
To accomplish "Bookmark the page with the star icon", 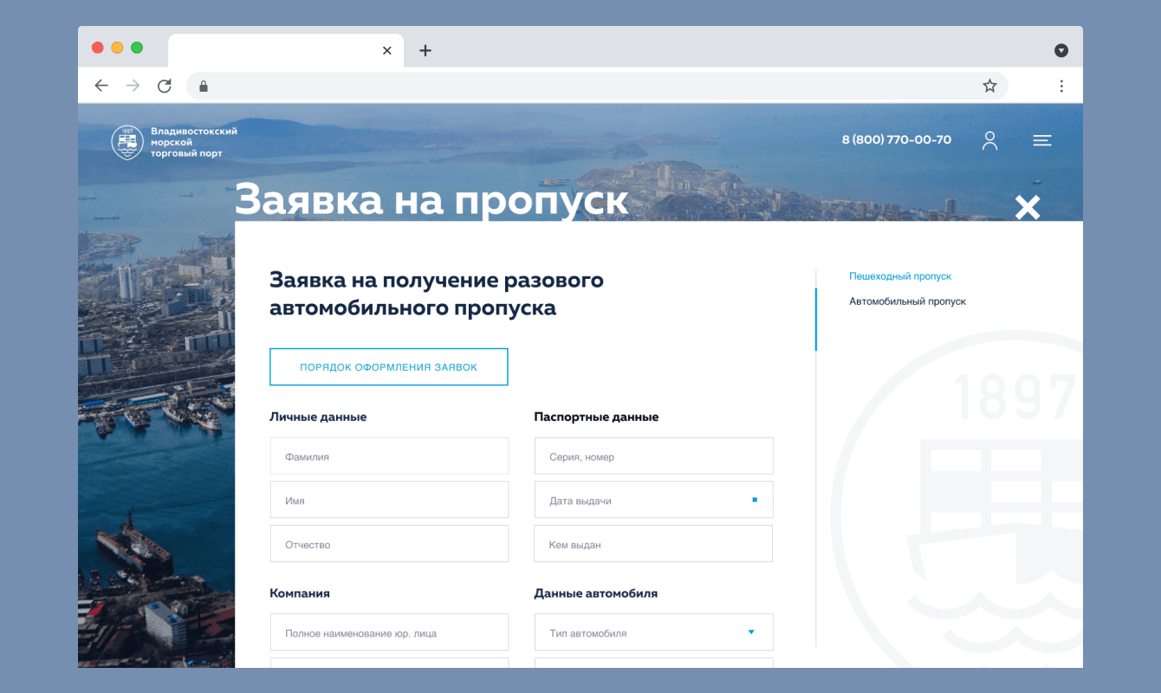I will pyautogui.click(x=989, y=86).
